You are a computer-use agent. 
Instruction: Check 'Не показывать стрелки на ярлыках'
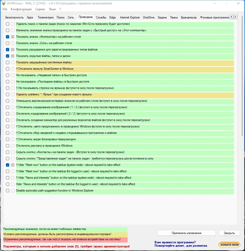(7, 88)
